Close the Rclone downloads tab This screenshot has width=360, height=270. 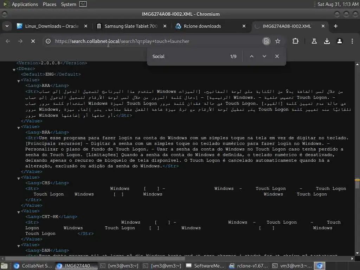244,26
